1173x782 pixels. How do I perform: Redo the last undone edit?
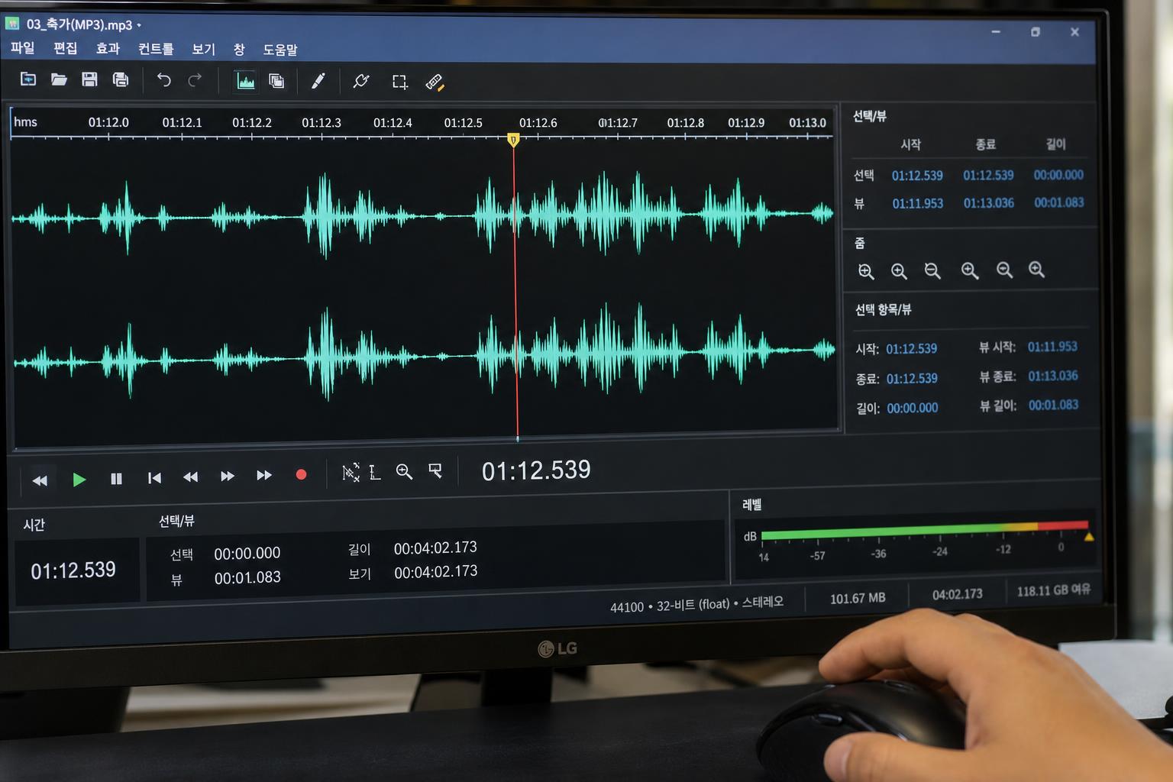(195, 79)
